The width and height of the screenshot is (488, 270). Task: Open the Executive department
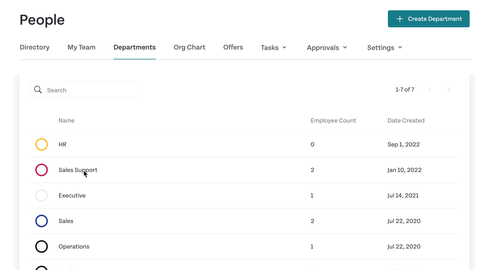[x=72, y=196]
